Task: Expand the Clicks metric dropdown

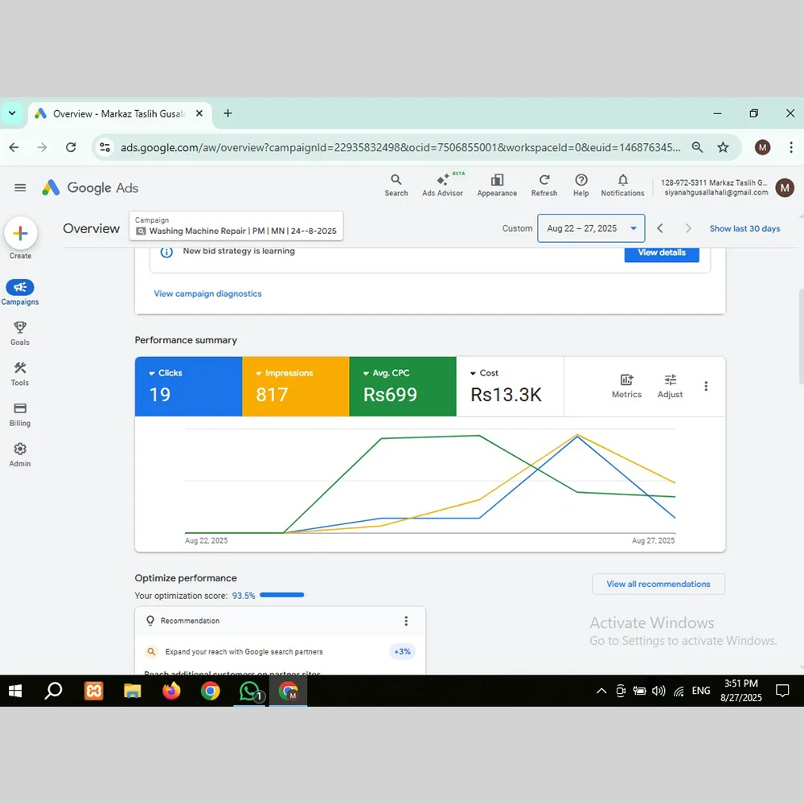Action: 152,373
